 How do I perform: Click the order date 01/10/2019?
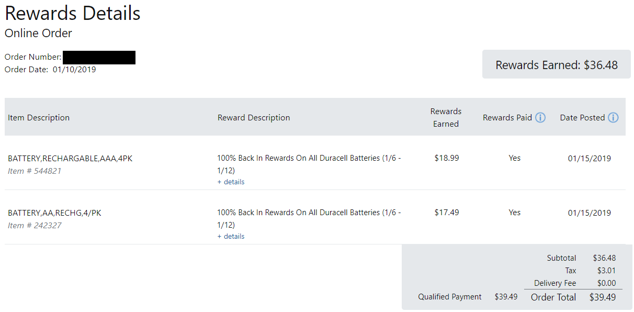(74, 70)
